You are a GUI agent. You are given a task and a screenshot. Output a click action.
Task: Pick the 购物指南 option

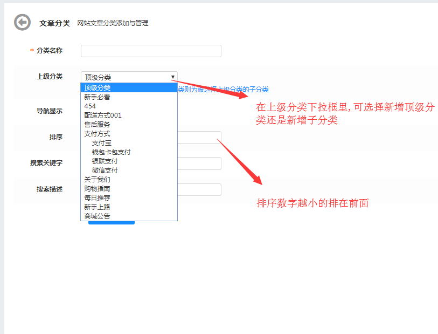(97, 188)
